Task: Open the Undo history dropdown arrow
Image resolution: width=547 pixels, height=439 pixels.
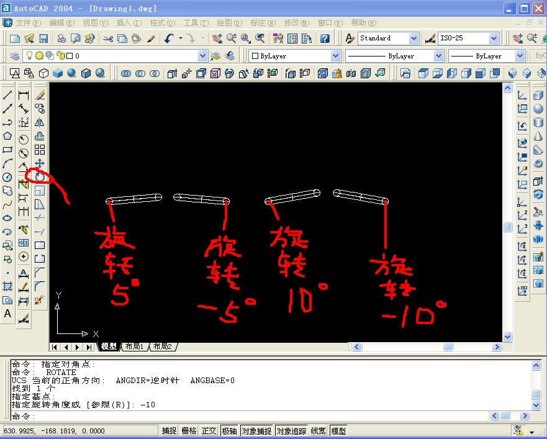Action: (x=180, y=38)
